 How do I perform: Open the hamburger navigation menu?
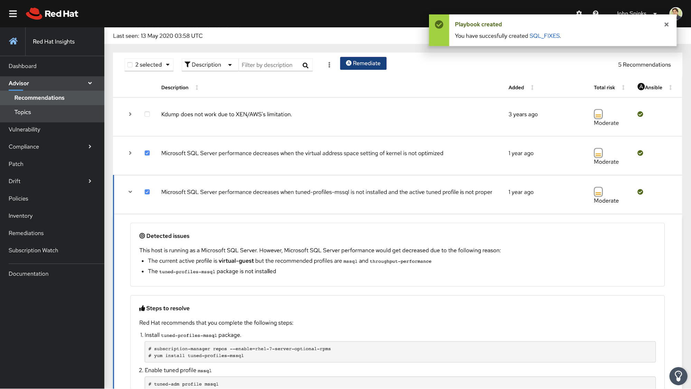(13, 13)
